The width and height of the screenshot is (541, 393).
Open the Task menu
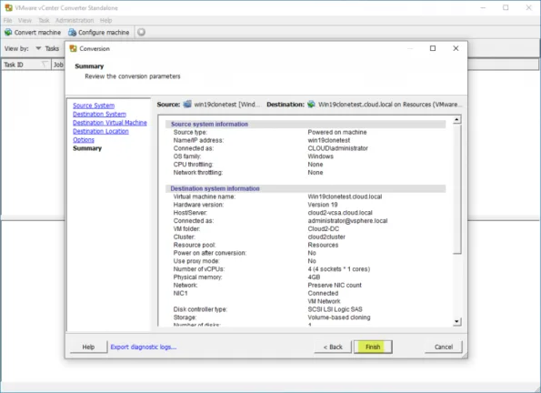point(44,20)
